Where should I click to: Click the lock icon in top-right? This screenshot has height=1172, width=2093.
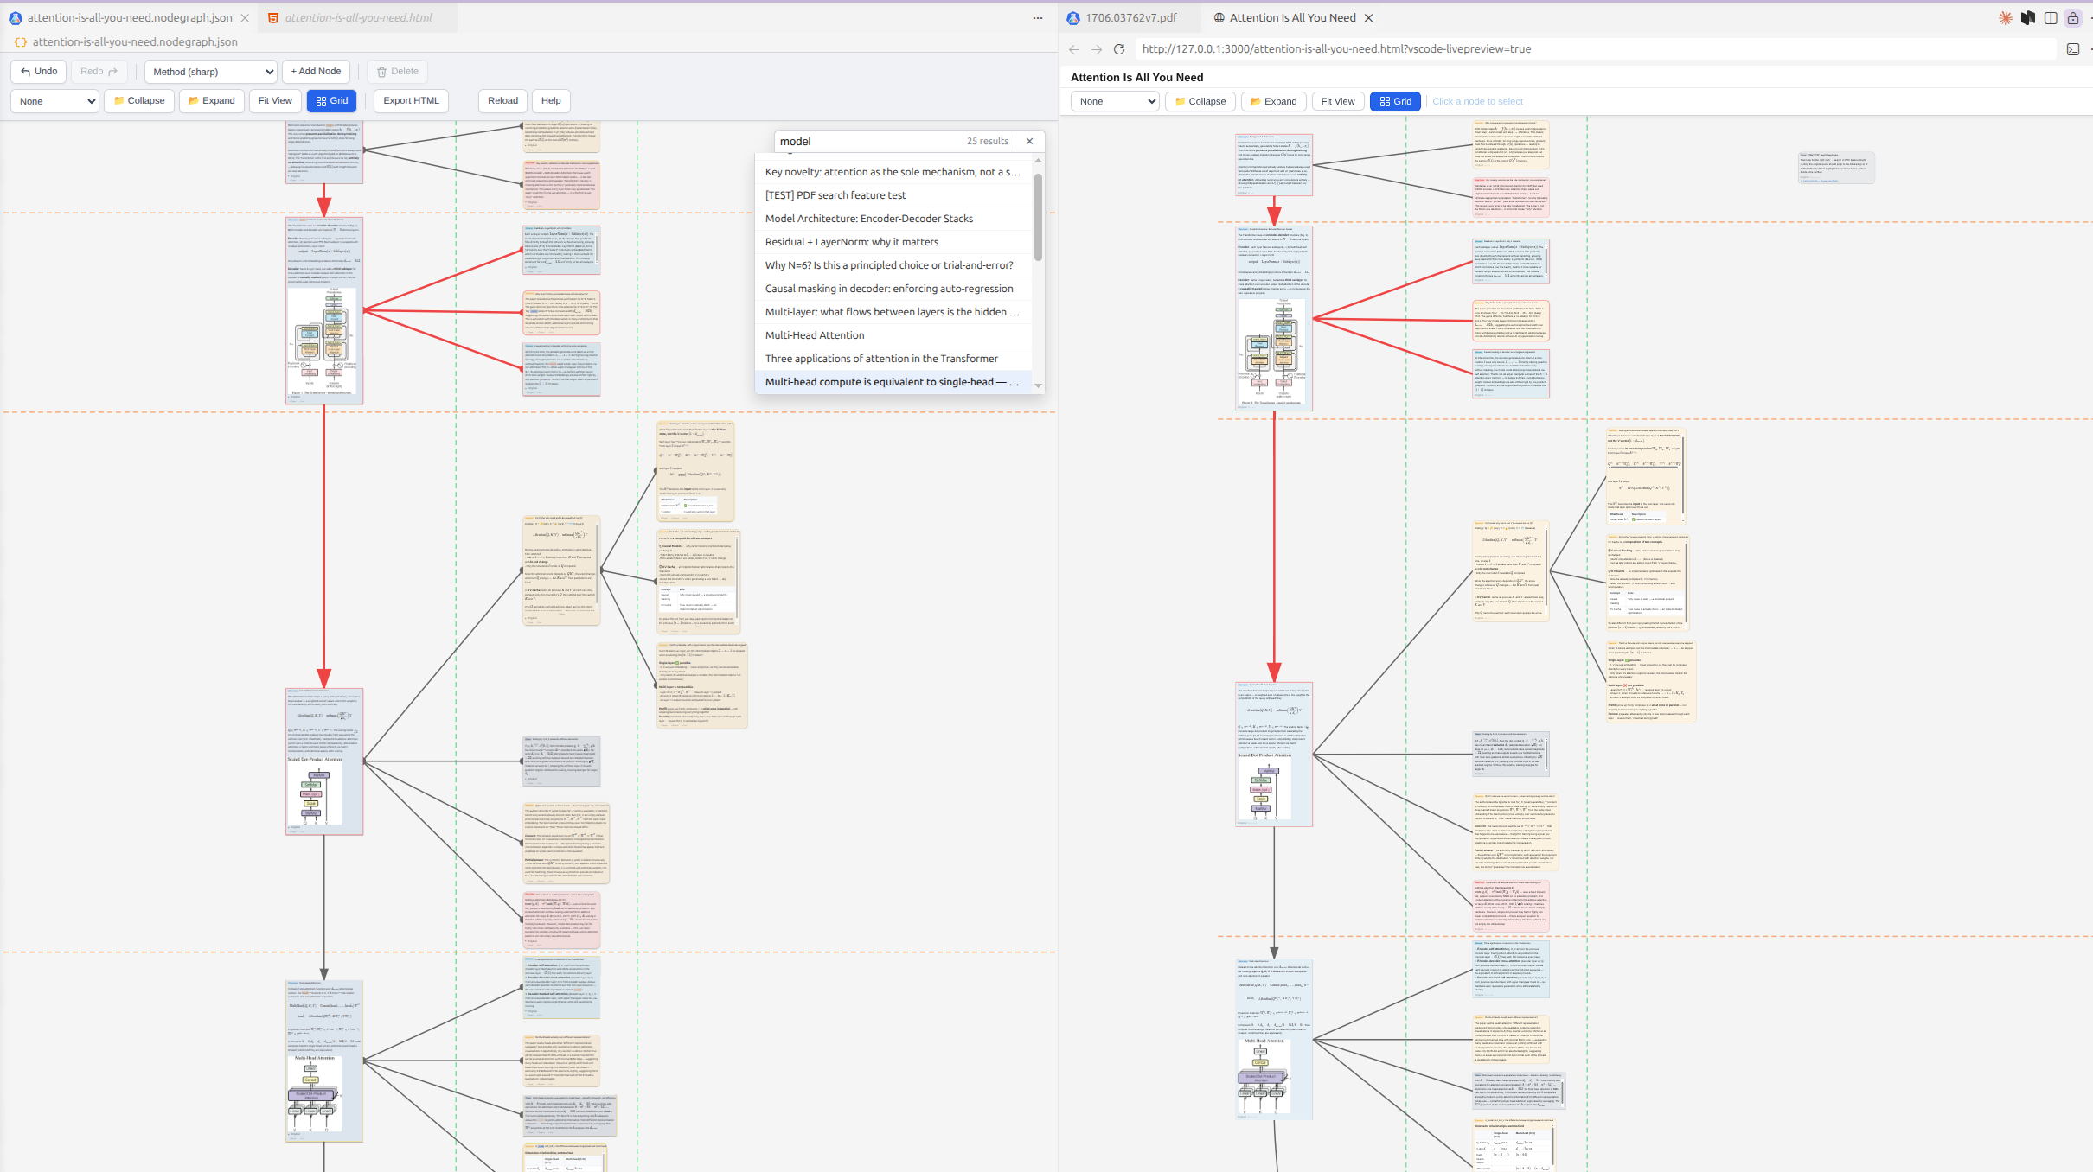(x=2073, y=17)
